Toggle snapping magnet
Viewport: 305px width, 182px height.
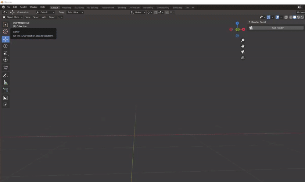[x=156, y=12]
